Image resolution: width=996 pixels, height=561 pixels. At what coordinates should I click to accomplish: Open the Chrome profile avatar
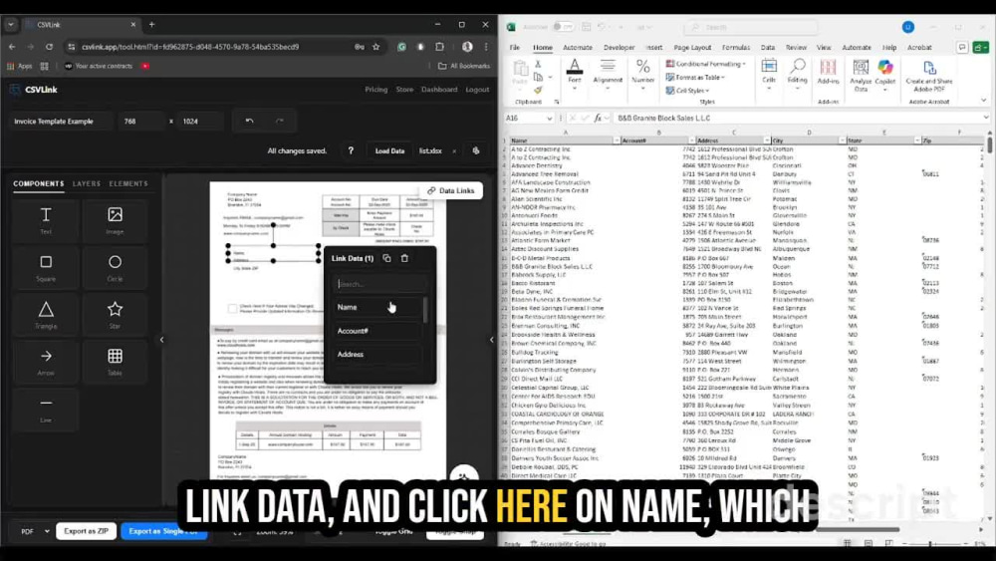(x=467, y=47)
